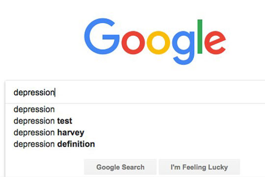Click the lowercase blue g in logo
The width and height of the screenshot is (265, 177).
[184, 48]
